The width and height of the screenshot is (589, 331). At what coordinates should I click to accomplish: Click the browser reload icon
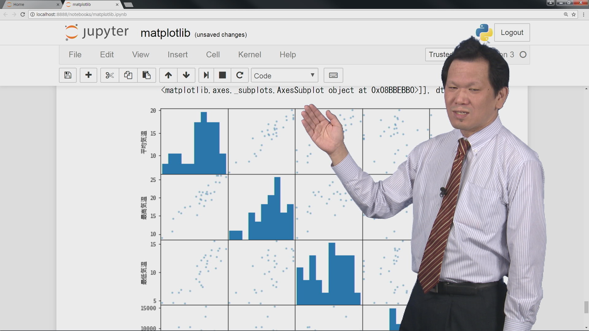pos(23,14)
